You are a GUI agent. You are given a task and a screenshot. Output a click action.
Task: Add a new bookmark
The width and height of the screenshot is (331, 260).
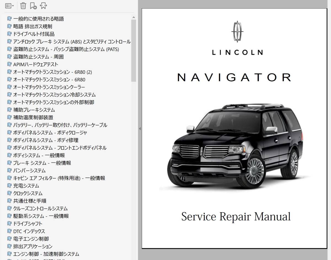tap(33, 6)
